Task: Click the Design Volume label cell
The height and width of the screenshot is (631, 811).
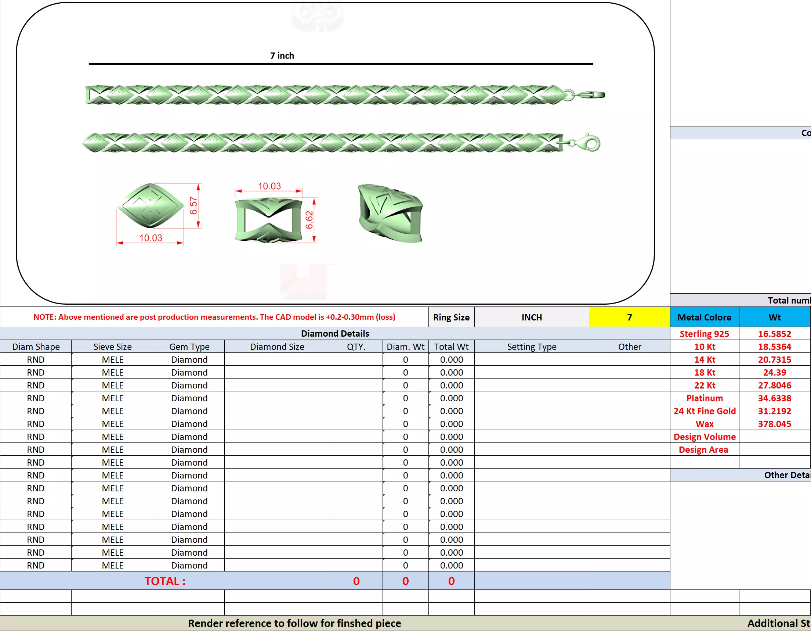Action: 704,437
